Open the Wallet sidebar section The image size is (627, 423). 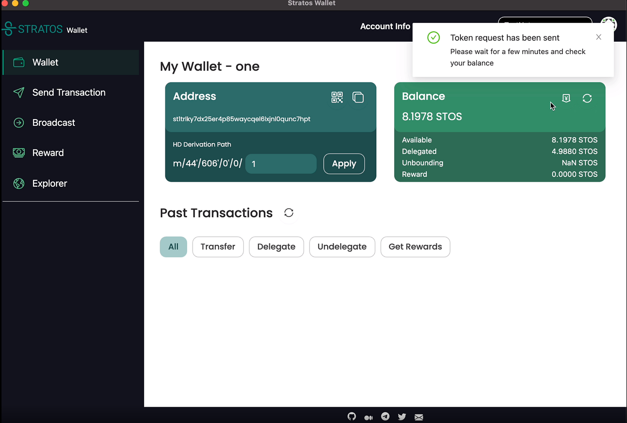(x=71, y=62)
